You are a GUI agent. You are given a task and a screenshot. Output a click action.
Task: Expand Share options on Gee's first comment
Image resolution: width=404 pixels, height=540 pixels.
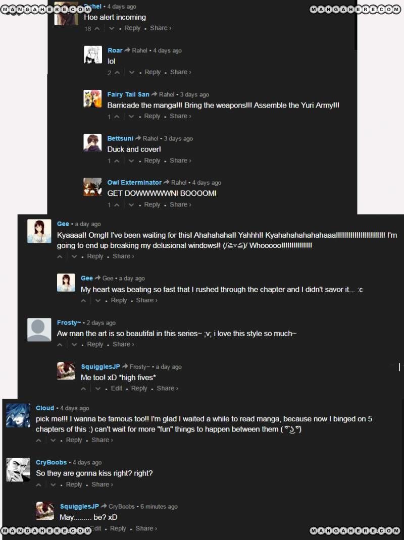pos(123,256)
